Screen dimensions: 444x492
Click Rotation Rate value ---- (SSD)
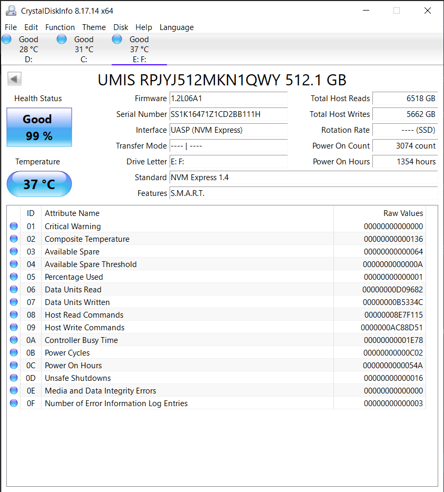405,130
